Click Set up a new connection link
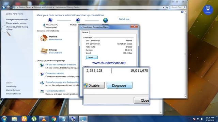 coord(61,65)
